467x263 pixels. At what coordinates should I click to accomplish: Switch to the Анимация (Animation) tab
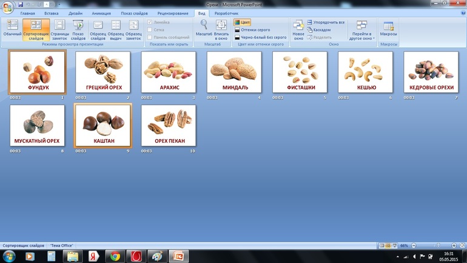101,13
